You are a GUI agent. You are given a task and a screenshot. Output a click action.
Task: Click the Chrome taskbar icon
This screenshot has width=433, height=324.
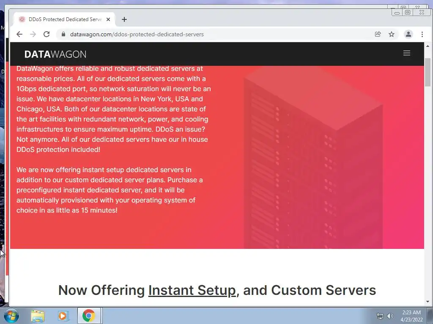pos(89,316)
